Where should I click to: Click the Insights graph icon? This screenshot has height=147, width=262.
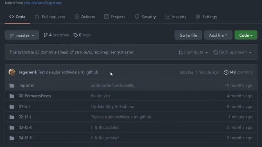coord(167,17)
